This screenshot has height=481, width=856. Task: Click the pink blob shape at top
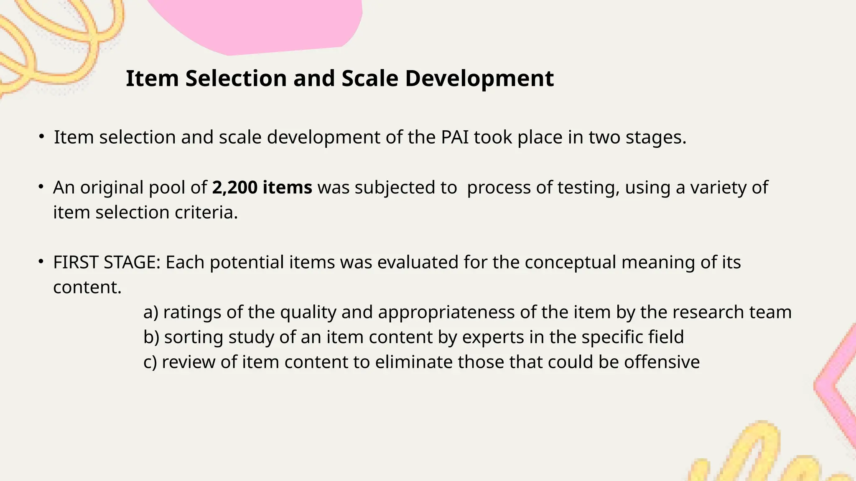255,25
